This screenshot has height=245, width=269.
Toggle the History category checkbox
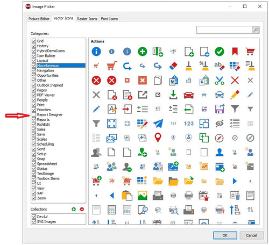34,46
